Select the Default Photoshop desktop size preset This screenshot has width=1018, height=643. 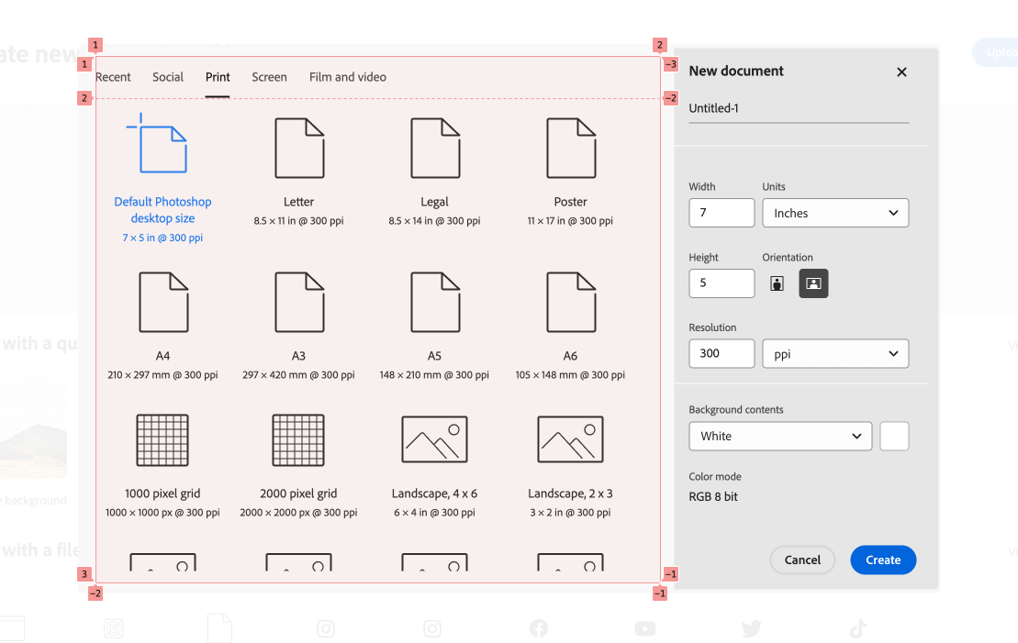[x=162, y=147]
